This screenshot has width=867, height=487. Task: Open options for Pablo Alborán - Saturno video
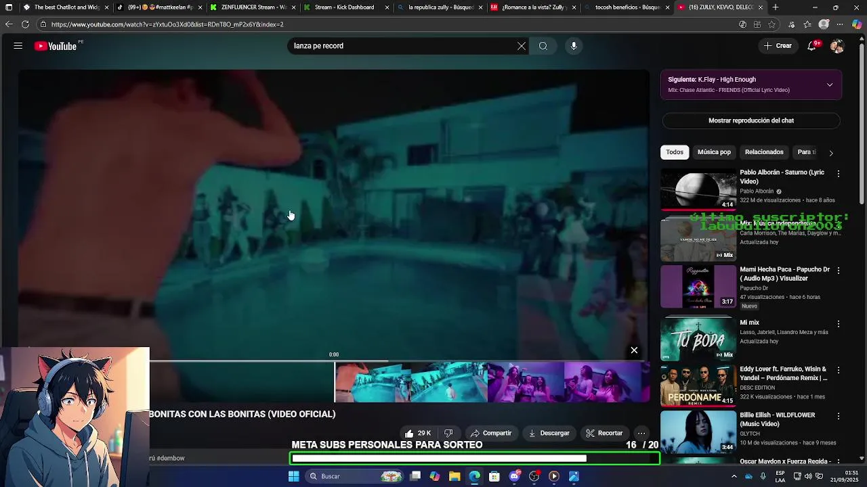click(839, 174)
